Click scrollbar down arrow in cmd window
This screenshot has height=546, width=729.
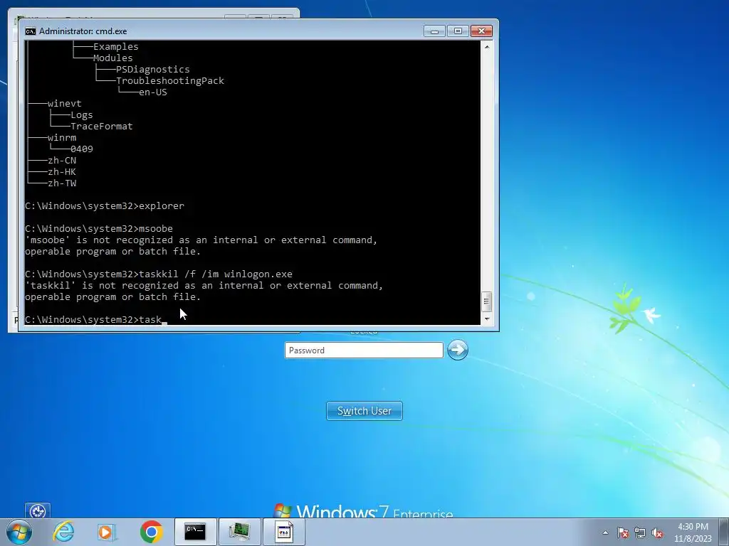[x=486, y=319]
